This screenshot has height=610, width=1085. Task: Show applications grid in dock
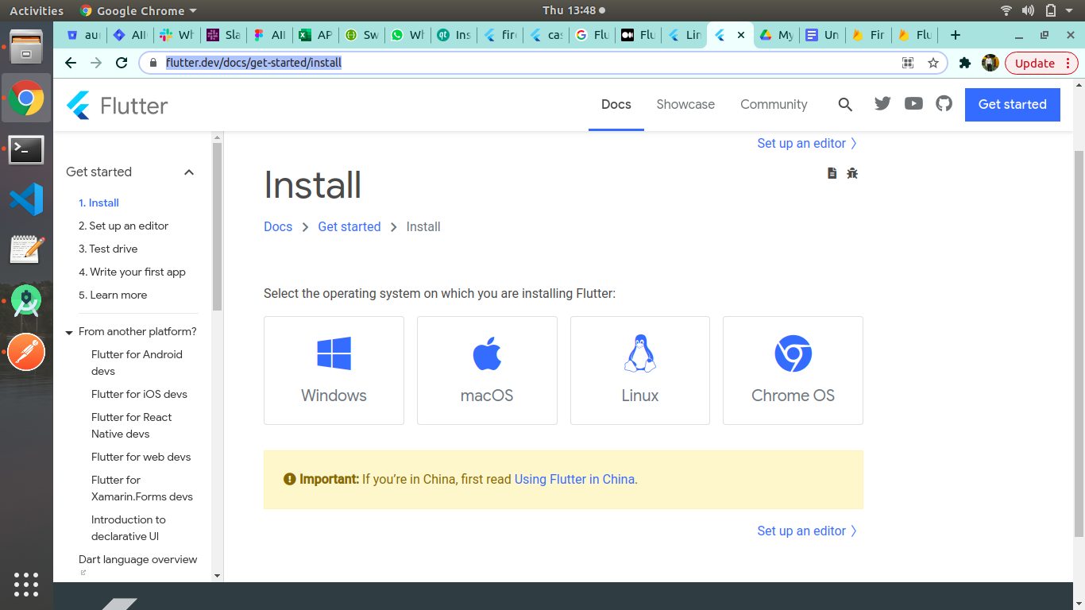pyautogui.click(x=26, y=584)
